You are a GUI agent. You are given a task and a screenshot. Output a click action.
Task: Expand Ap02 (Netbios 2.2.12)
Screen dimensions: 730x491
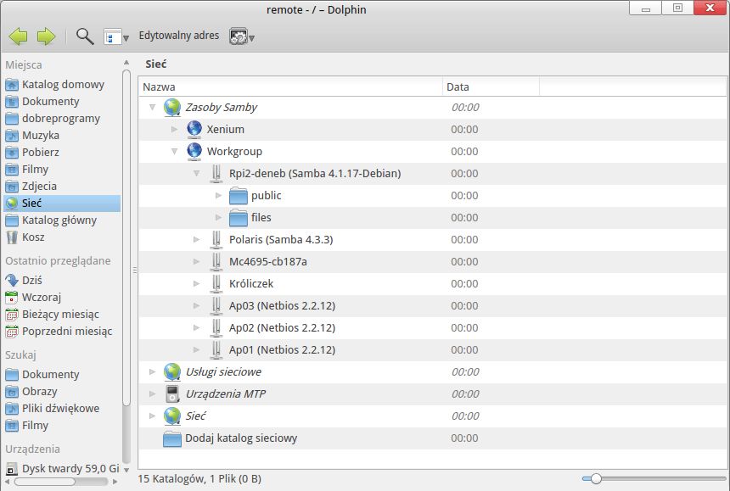tap(196, 328)
